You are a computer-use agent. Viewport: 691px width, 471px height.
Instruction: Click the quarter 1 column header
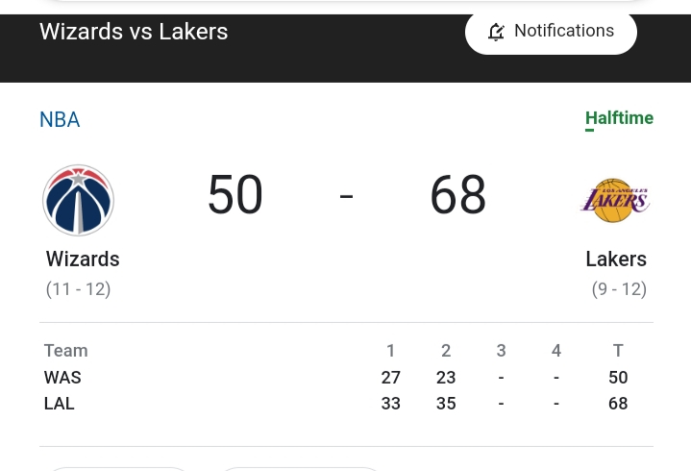click(390, 351)
